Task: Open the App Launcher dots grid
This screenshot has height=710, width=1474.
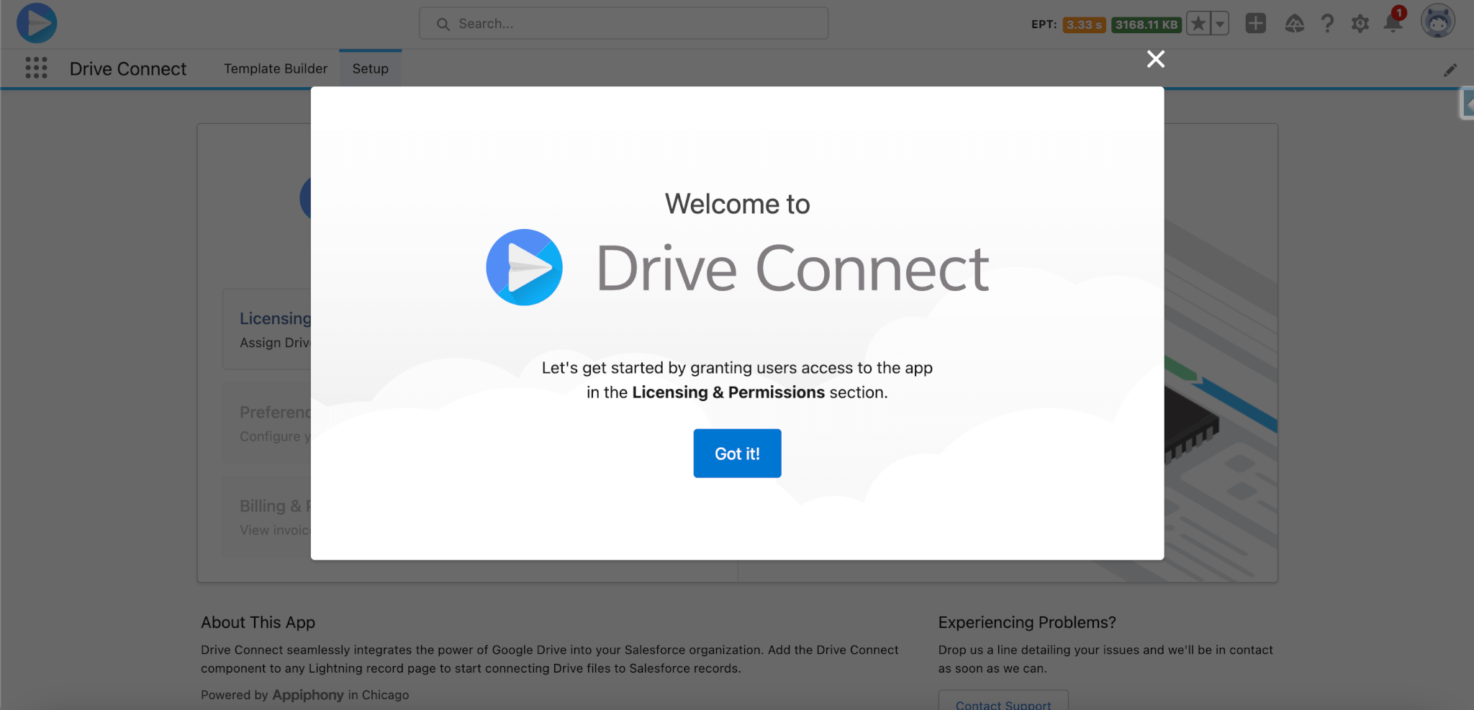Action: [x=36, y=68]
